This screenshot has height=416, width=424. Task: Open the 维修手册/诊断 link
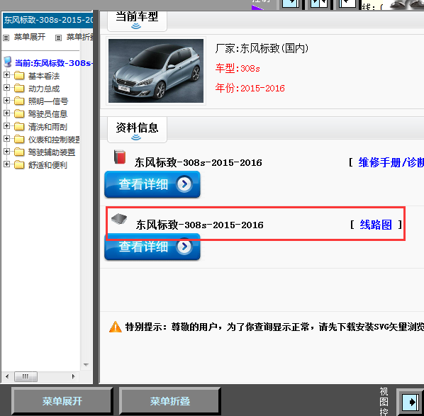(391, 162)
